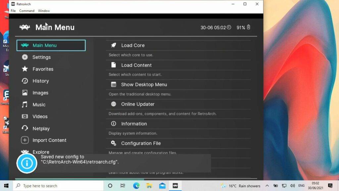Click the 30-06 05:02 date text in header
Viewport: 339px width, 191px height.
213,28
